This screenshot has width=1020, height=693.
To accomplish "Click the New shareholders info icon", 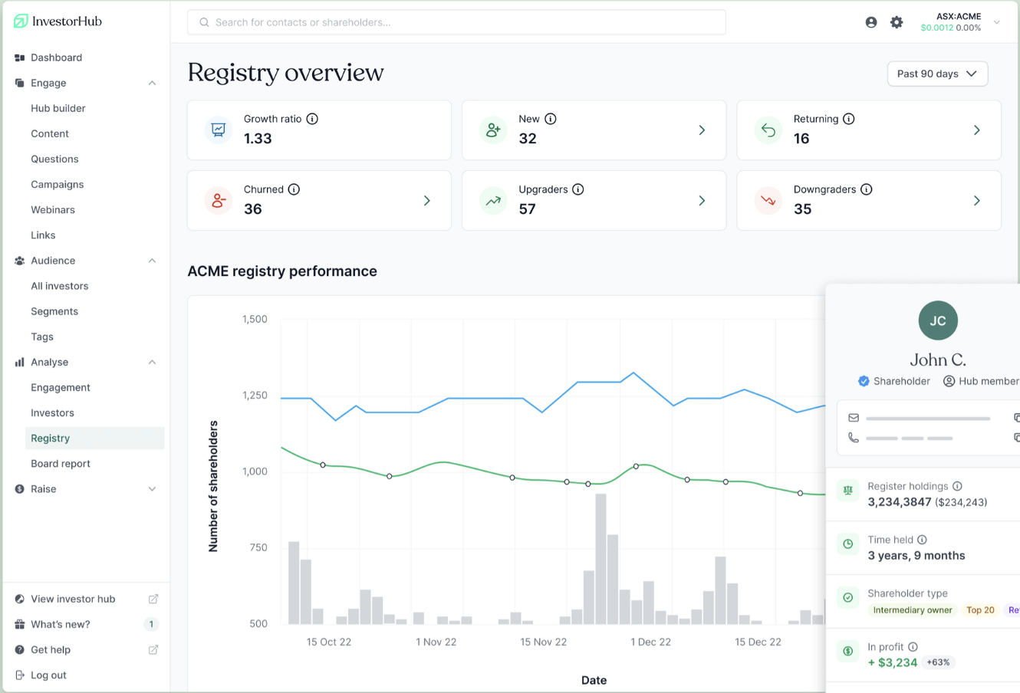I will 551,119.
